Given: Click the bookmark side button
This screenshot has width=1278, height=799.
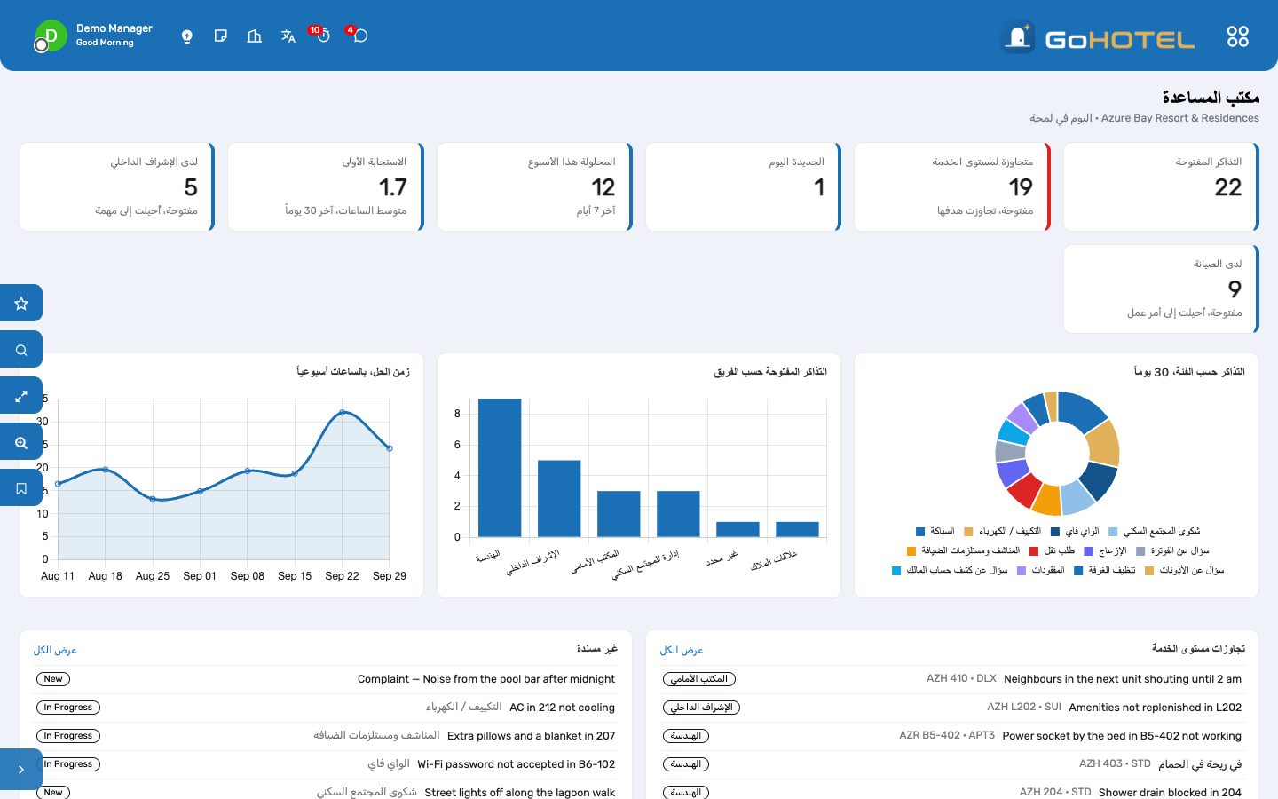Looking at the screenshot, I should click(21, 488).
